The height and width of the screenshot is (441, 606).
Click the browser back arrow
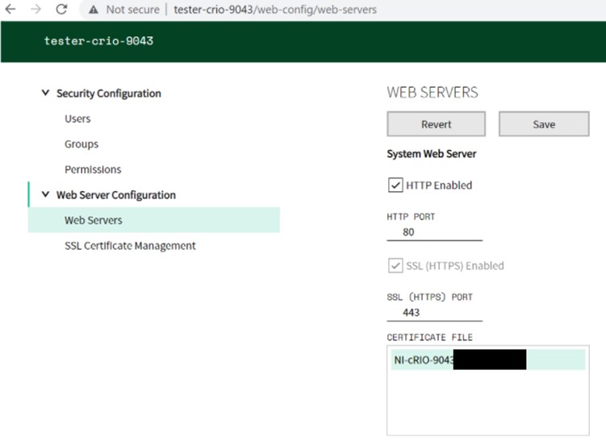[10, 10]
